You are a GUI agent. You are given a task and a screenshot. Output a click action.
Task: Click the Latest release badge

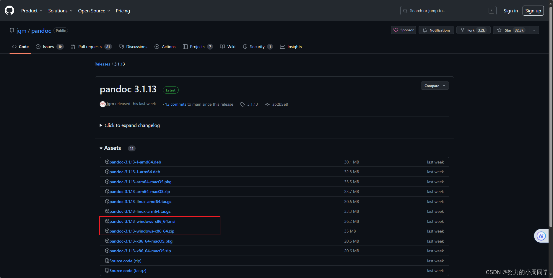170,90
